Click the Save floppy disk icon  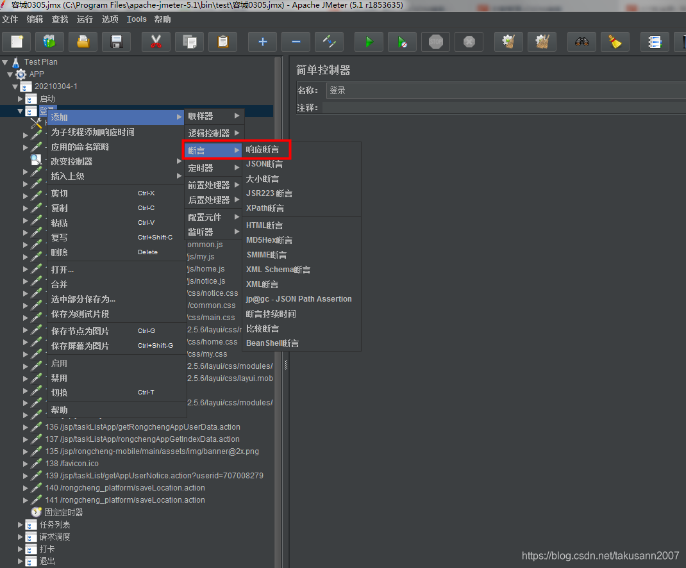pyautogui.click(x=117, y=42)
